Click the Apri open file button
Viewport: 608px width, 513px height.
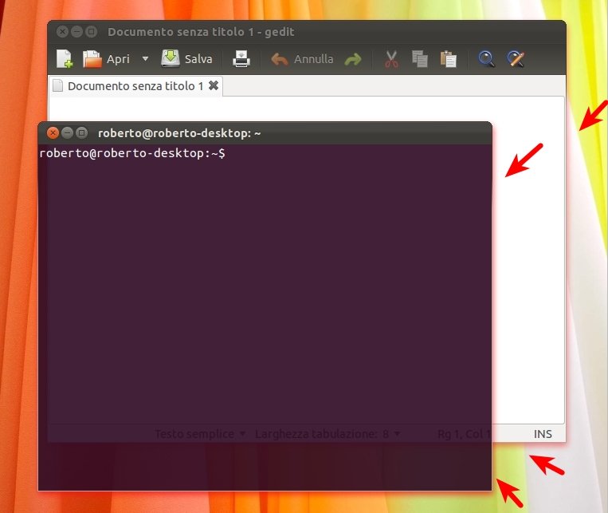click(107, 59)
